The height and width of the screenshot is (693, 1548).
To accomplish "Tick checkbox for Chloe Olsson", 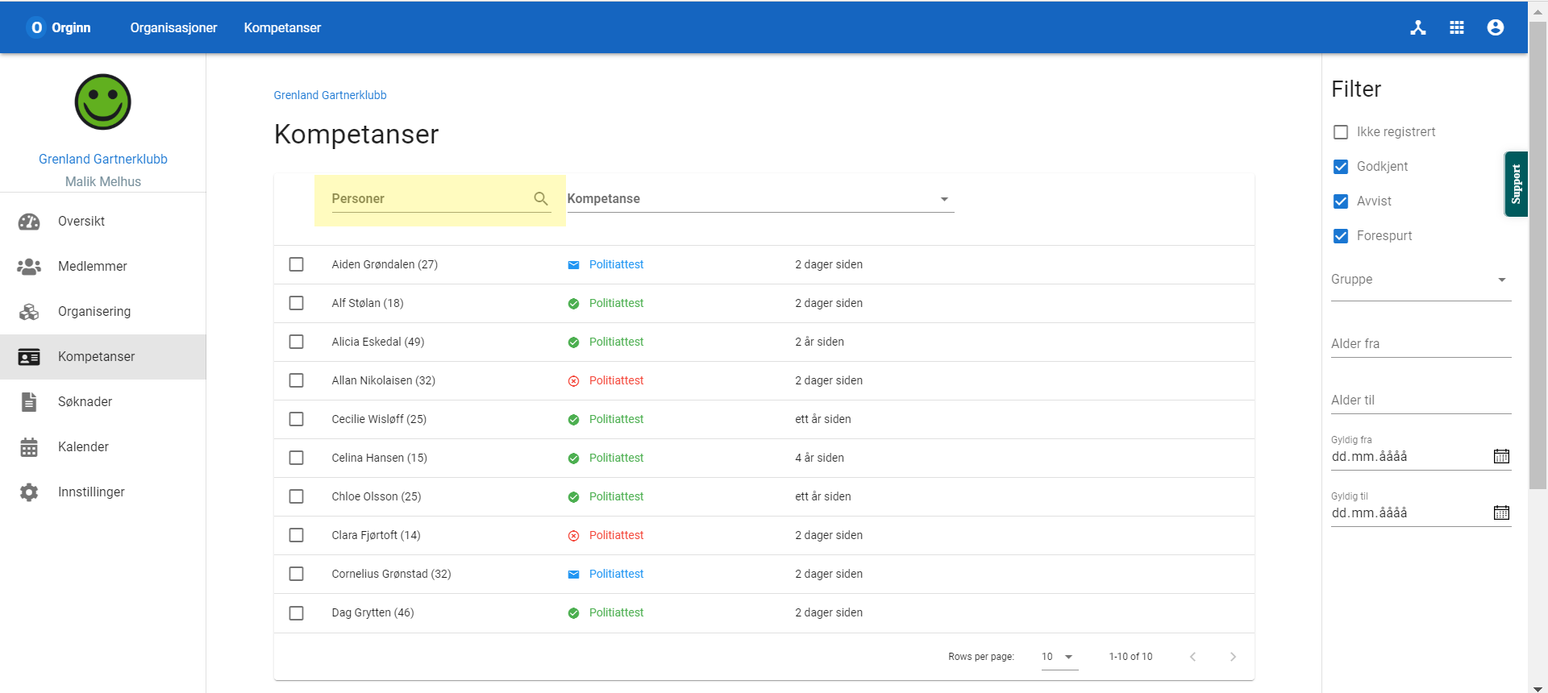I will tap(297, 496).
